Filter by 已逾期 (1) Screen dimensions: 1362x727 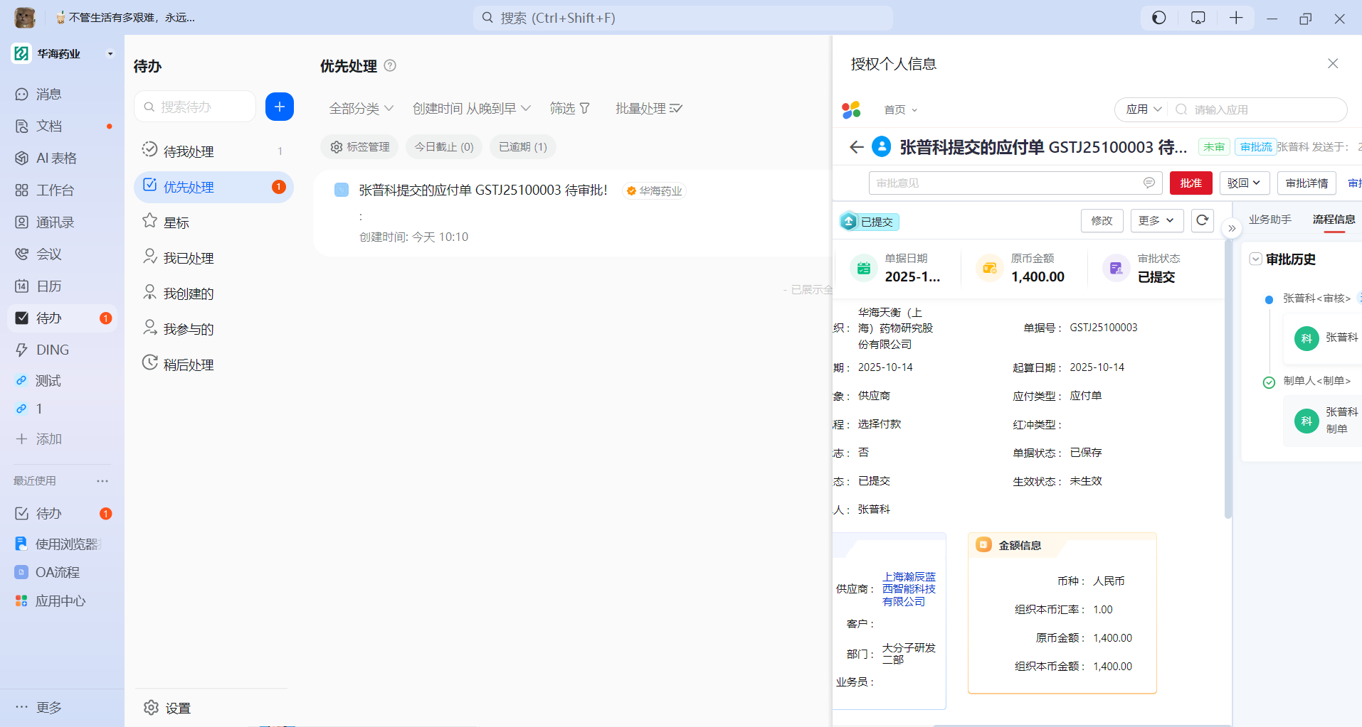pos(523,147)
